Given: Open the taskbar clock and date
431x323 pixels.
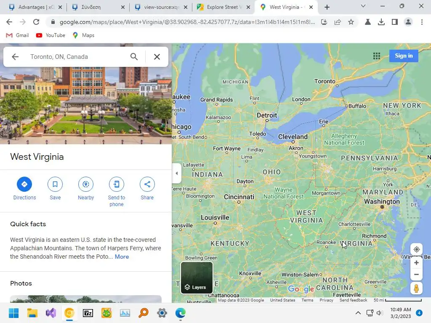Looking at the screenshot, I should click(401, 313).
